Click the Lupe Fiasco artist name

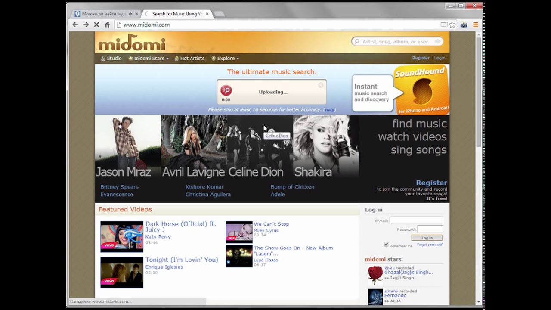click(266, 260)
